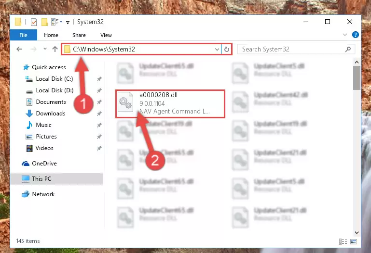
Task: Click the pin icon beside Videos
Action: [x=99, y=148]
